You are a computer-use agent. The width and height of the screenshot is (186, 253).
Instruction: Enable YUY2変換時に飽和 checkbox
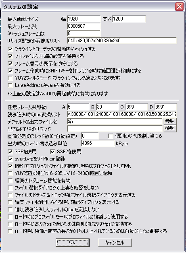click(x=10, y=173)
